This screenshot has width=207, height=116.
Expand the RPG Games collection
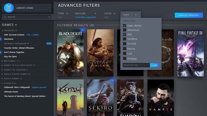(x=2, y=61)
